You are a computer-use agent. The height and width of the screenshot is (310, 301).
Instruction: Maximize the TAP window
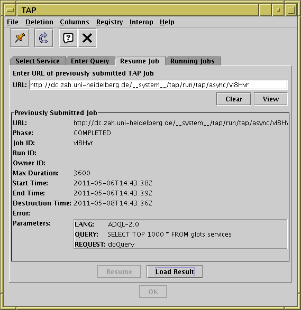(291, 10)
